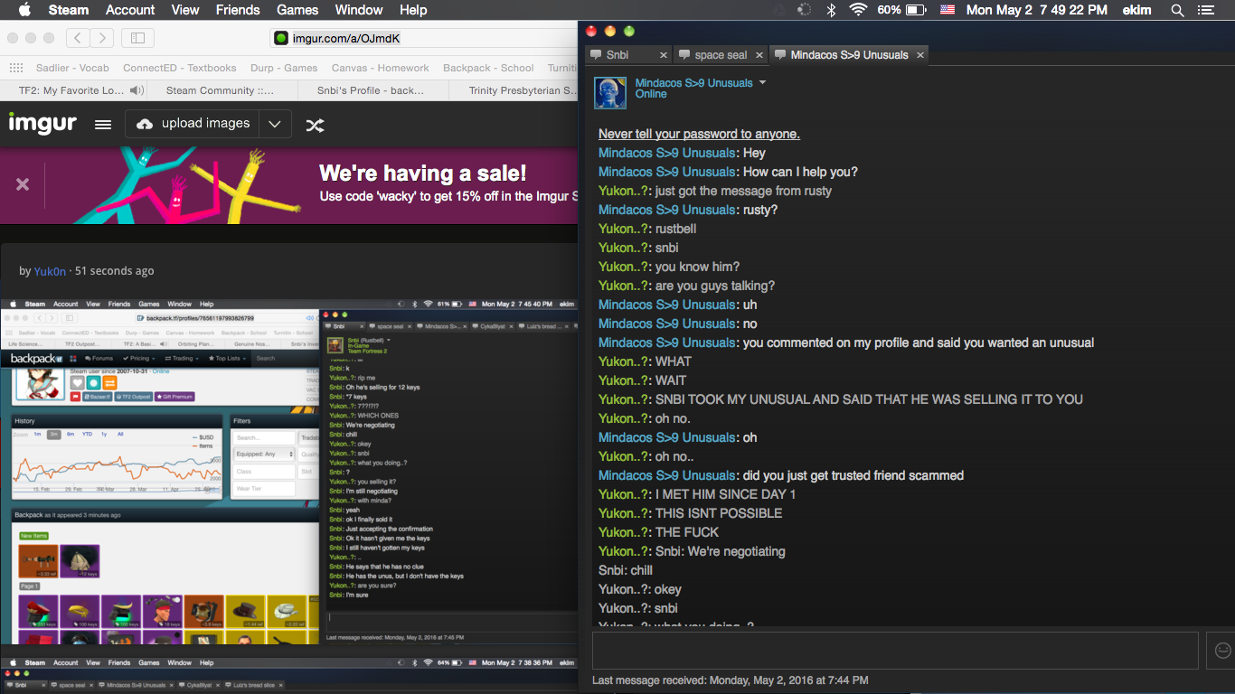Viewport: 1235px width, 694px height.
Task: Click the bookmarks grid icon
Action: [16, 68]
